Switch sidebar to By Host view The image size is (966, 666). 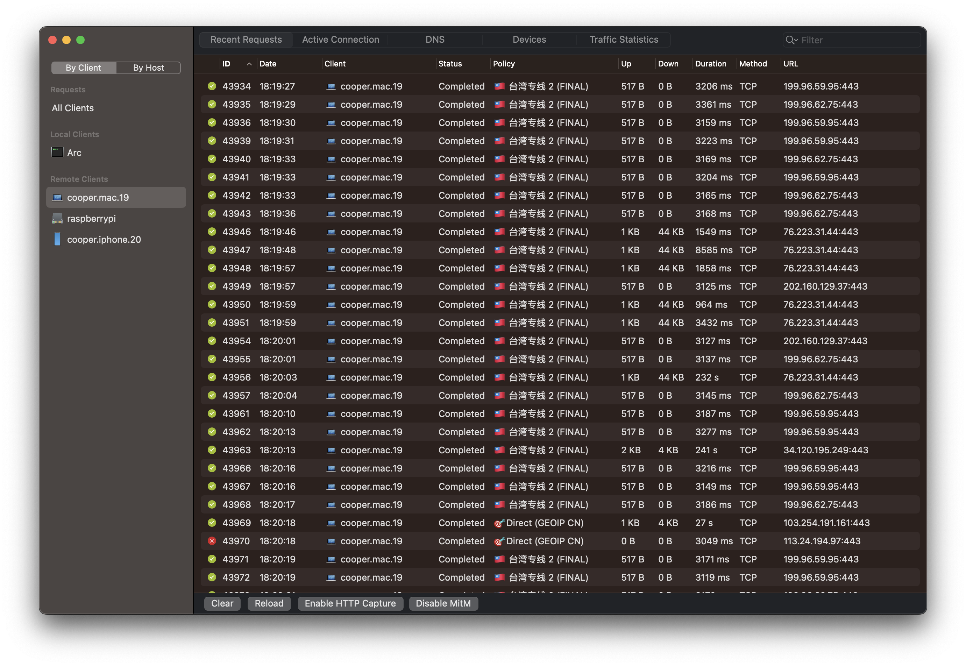click(148, 68)
